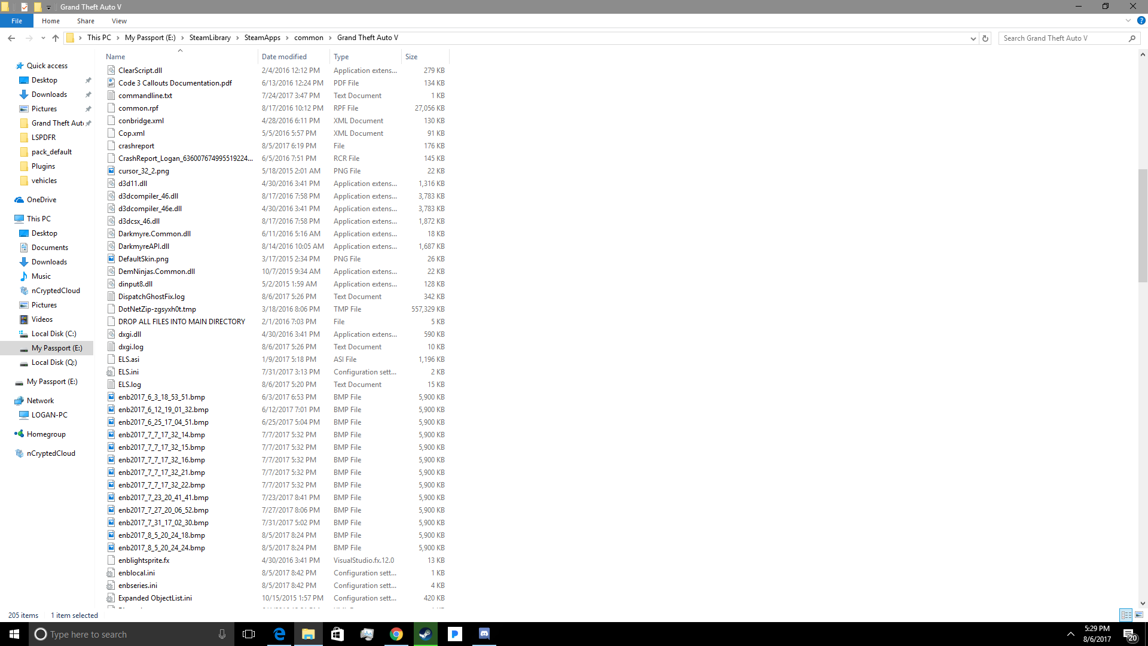The image size is (1148, 646).
Task: Sort files by Date modified column
Action: point(284,57)
